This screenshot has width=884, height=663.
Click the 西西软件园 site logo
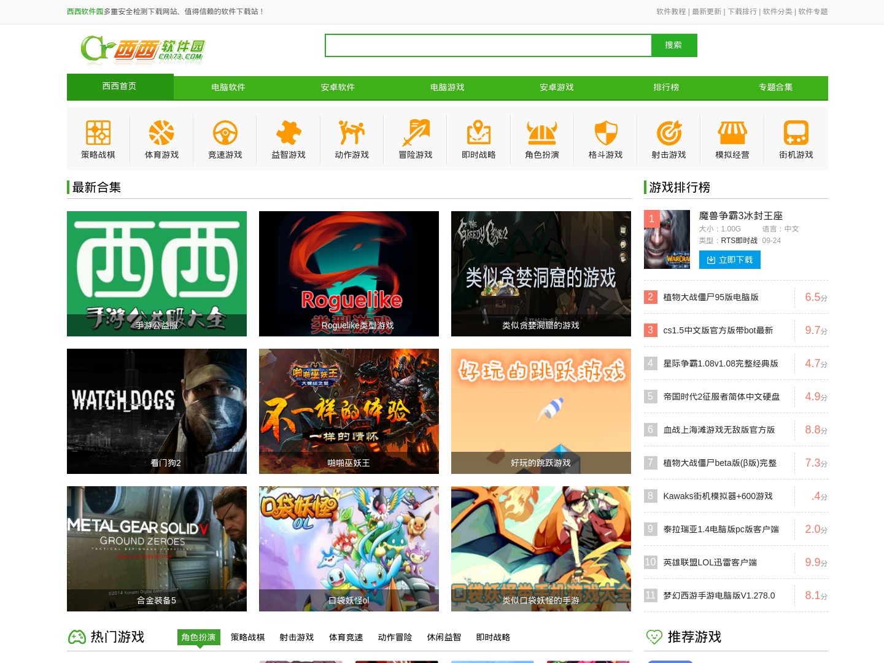point(142,50)
